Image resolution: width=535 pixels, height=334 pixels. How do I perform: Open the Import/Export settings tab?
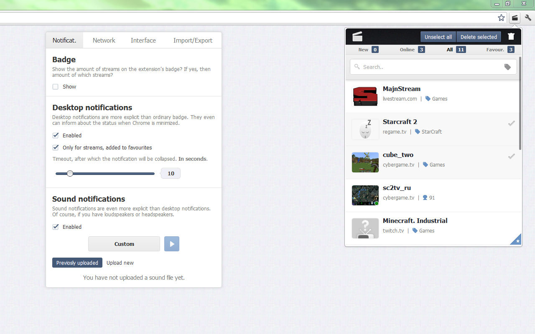193,40
